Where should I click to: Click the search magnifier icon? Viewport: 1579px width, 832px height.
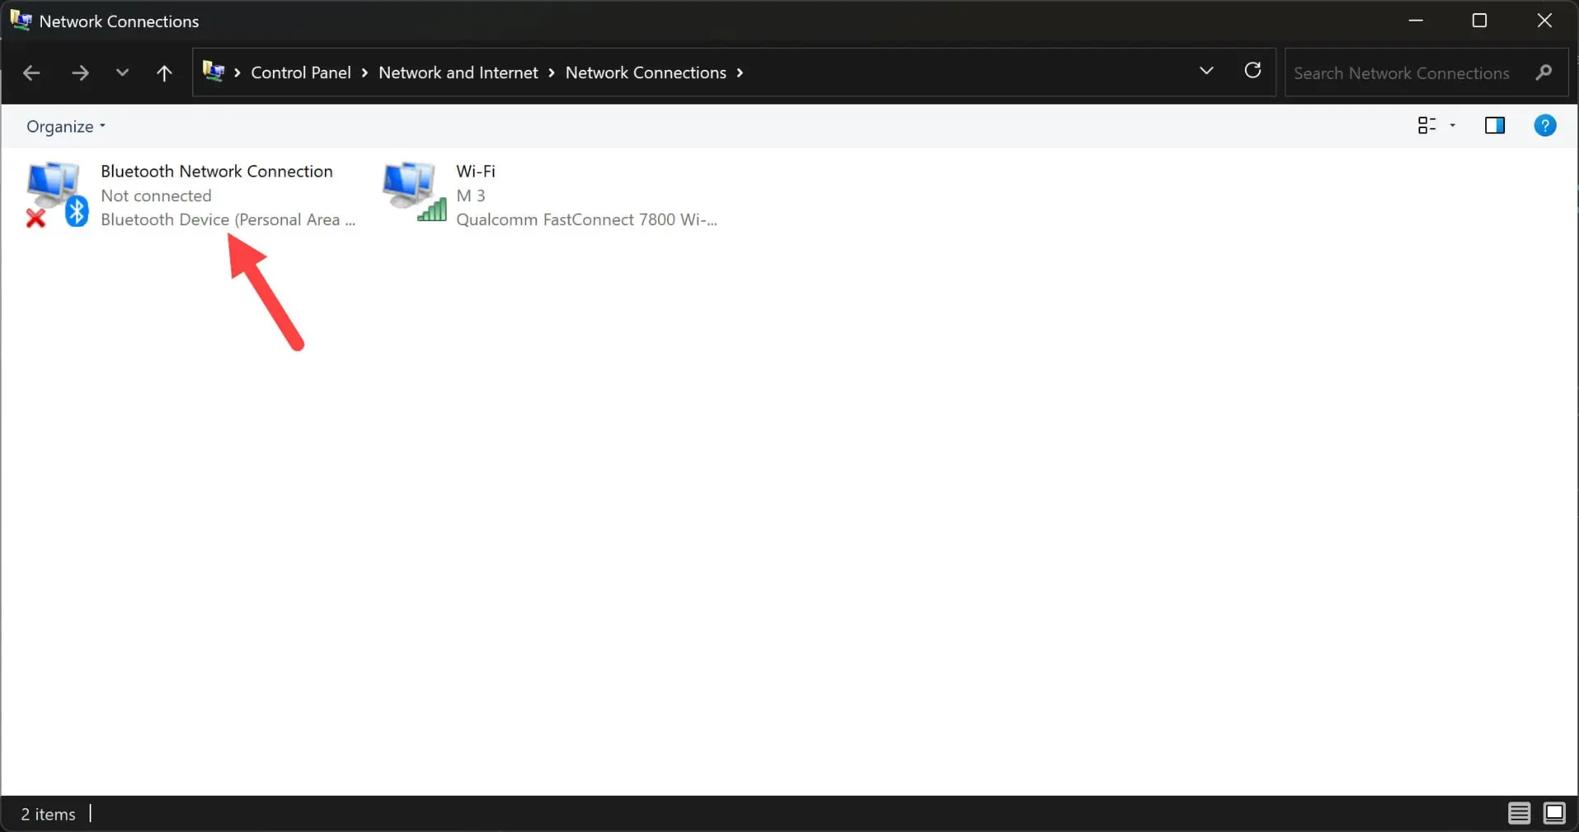point(1544,72)
